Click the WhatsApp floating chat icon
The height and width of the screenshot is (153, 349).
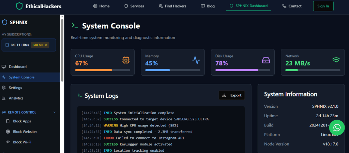click(337, 127)
